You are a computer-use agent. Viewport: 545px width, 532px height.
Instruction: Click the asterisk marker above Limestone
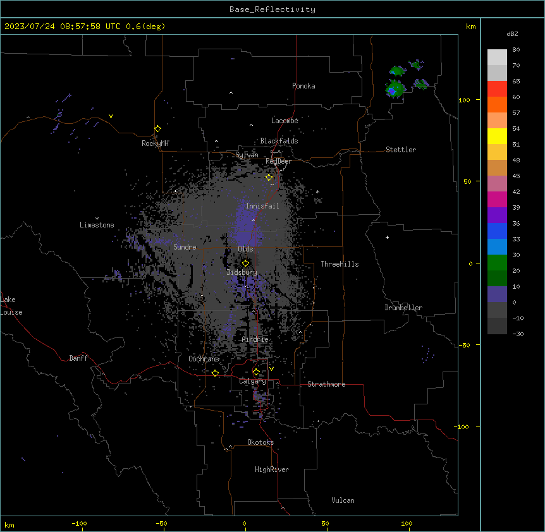point(97,219)
